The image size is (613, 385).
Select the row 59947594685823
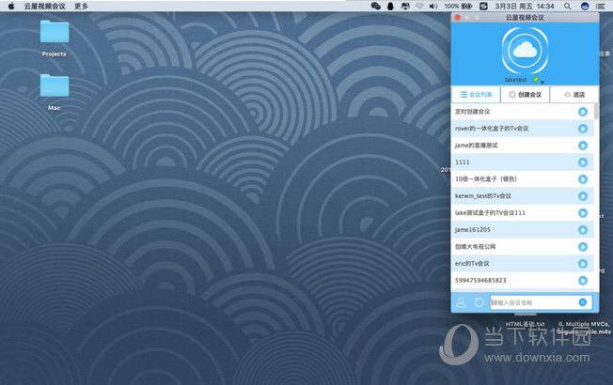click(523, 281)
